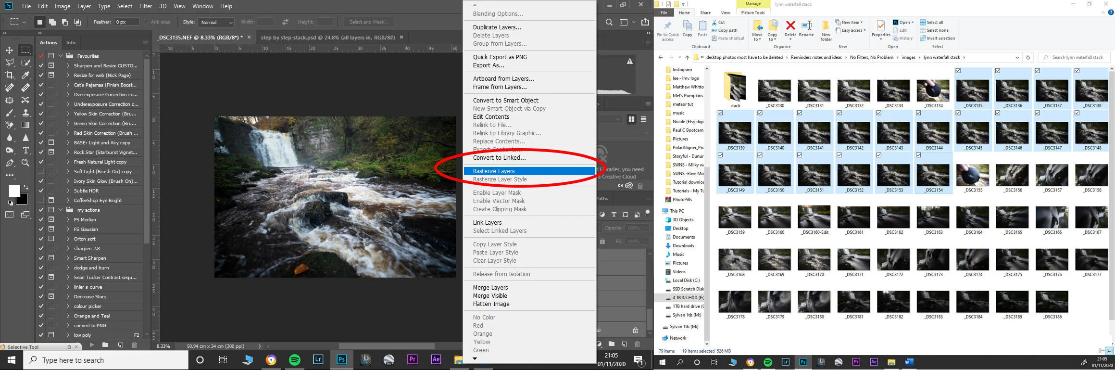
Task: Delete action using the trash icon
Action: 134,345
